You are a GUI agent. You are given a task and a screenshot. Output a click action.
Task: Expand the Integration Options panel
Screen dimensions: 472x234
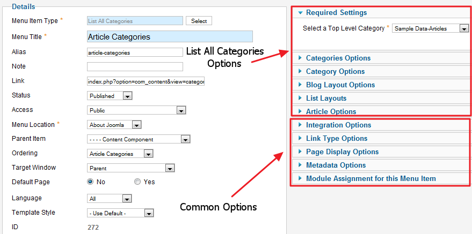tap(338, 125)
